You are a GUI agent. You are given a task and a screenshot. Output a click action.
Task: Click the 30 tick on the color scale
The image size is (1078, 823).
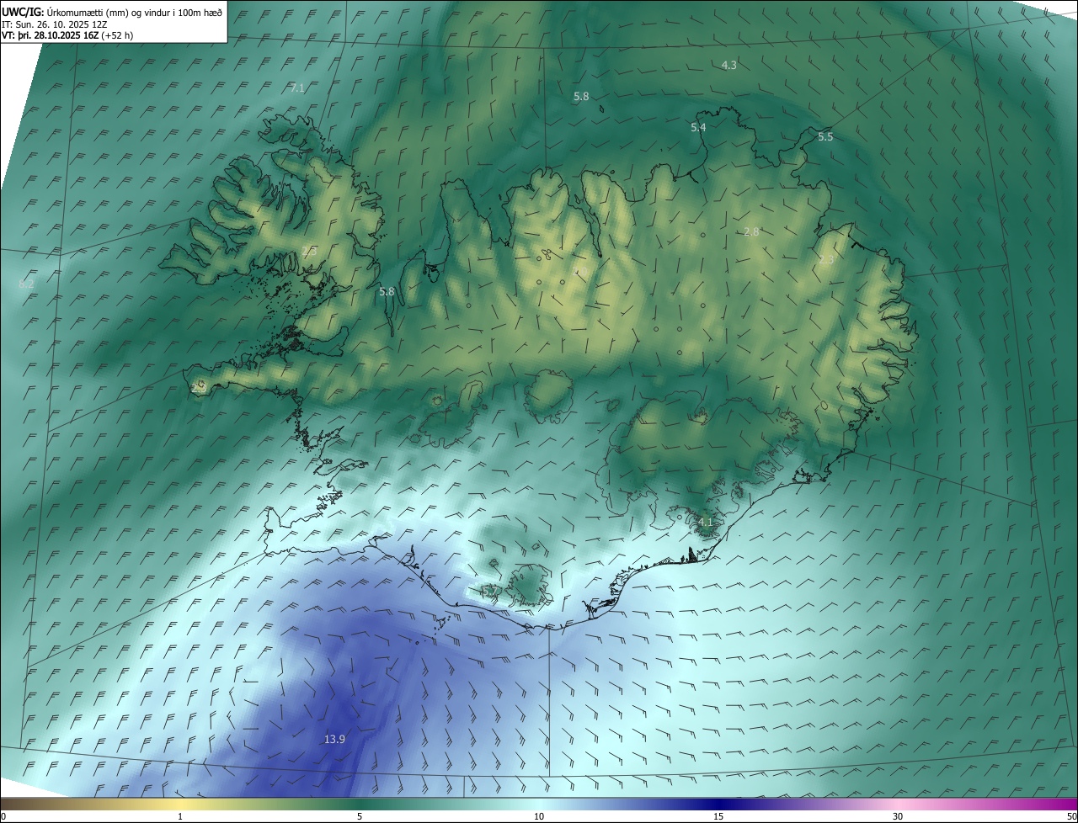point(898,816)
